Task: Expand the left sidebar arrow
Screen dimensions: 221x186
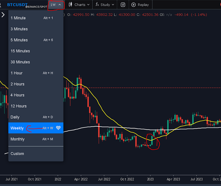Action: coord(3,15)
